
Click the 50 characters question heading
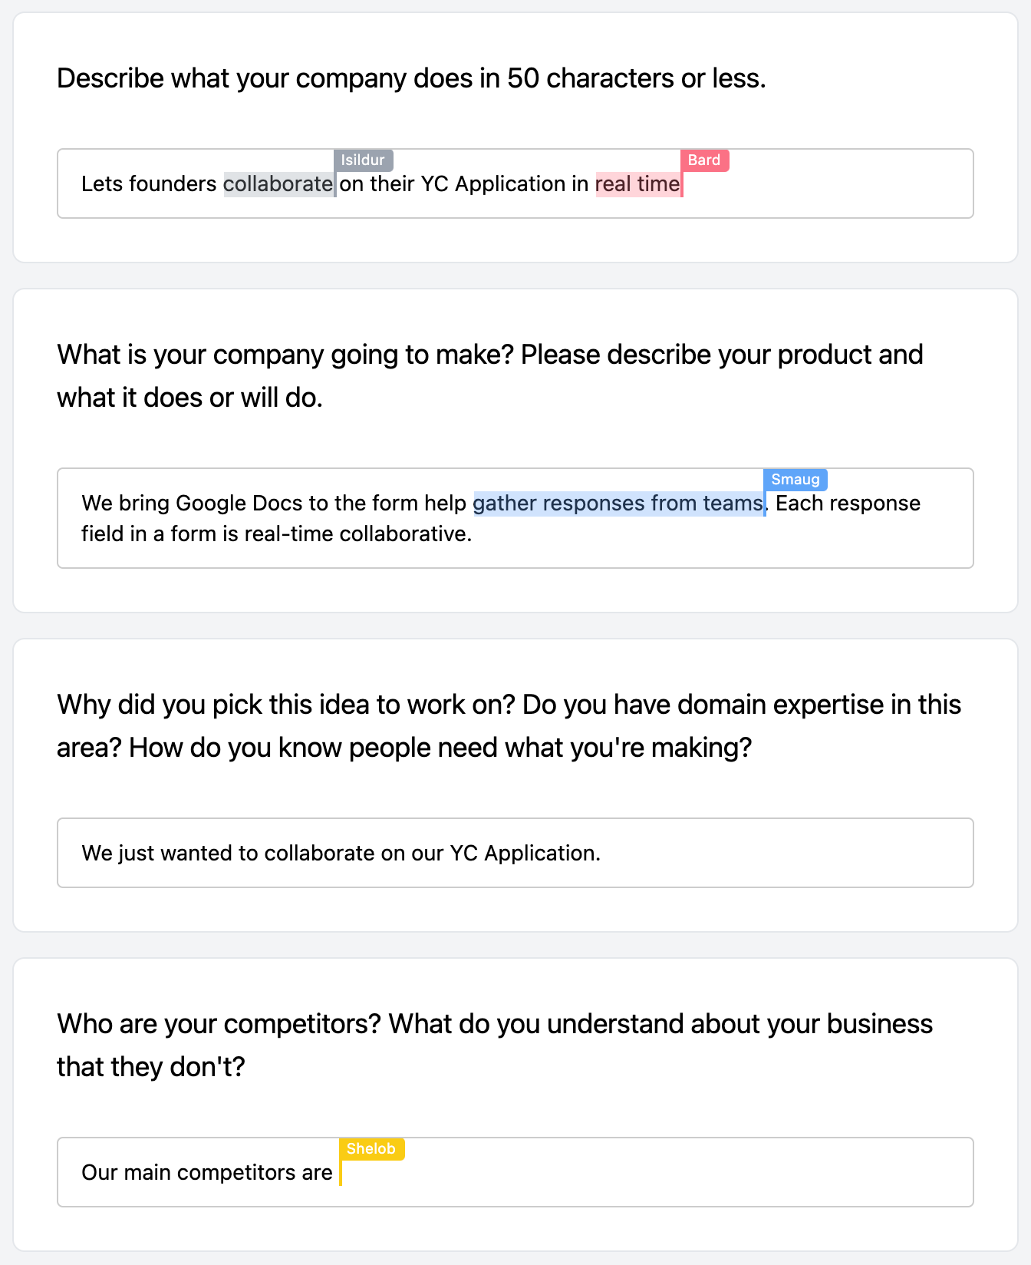point(411,78)
